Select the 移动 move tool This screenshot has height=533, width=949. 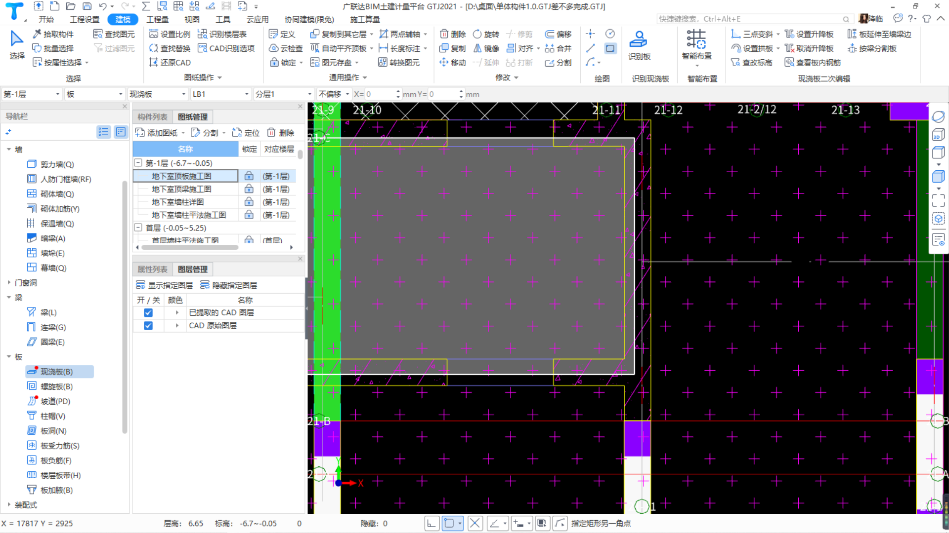[453, 63]
